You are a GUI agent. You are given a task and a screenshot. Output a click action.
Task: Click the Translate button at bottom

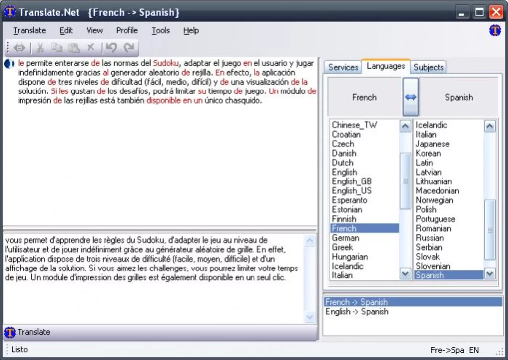(x=160, y=332)
